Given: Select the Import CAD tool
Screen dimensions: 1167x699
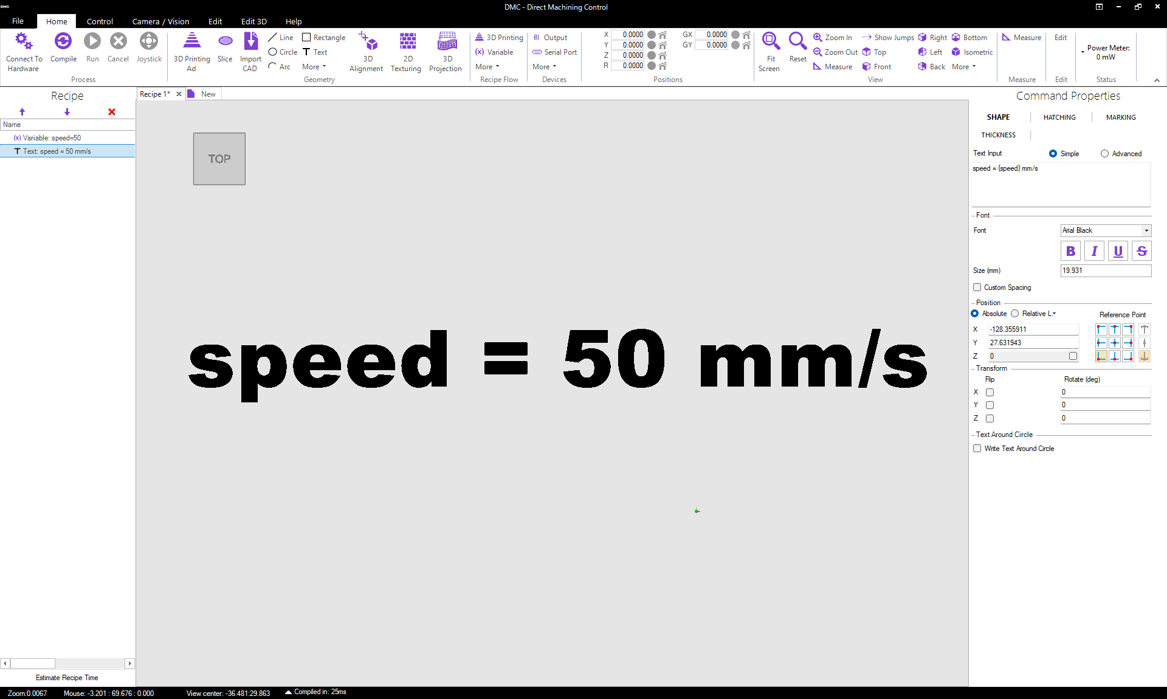Looking at the screenshot, I should 250,42.
